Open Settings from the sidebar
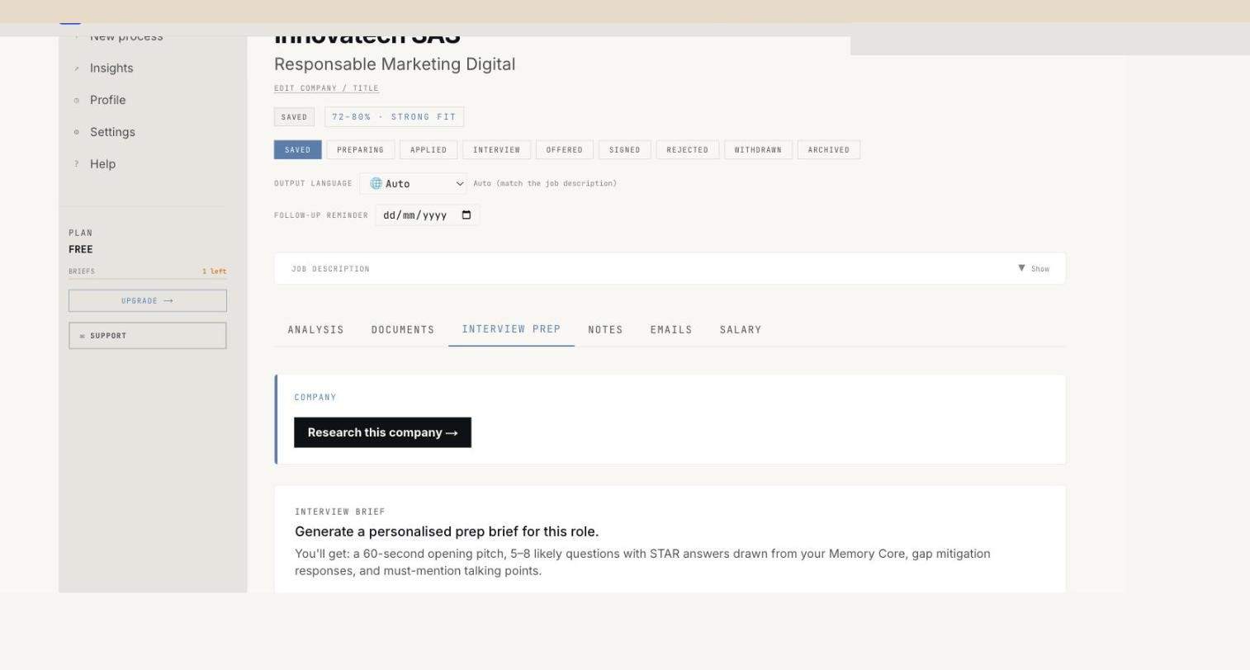 [x=112, y=132]
